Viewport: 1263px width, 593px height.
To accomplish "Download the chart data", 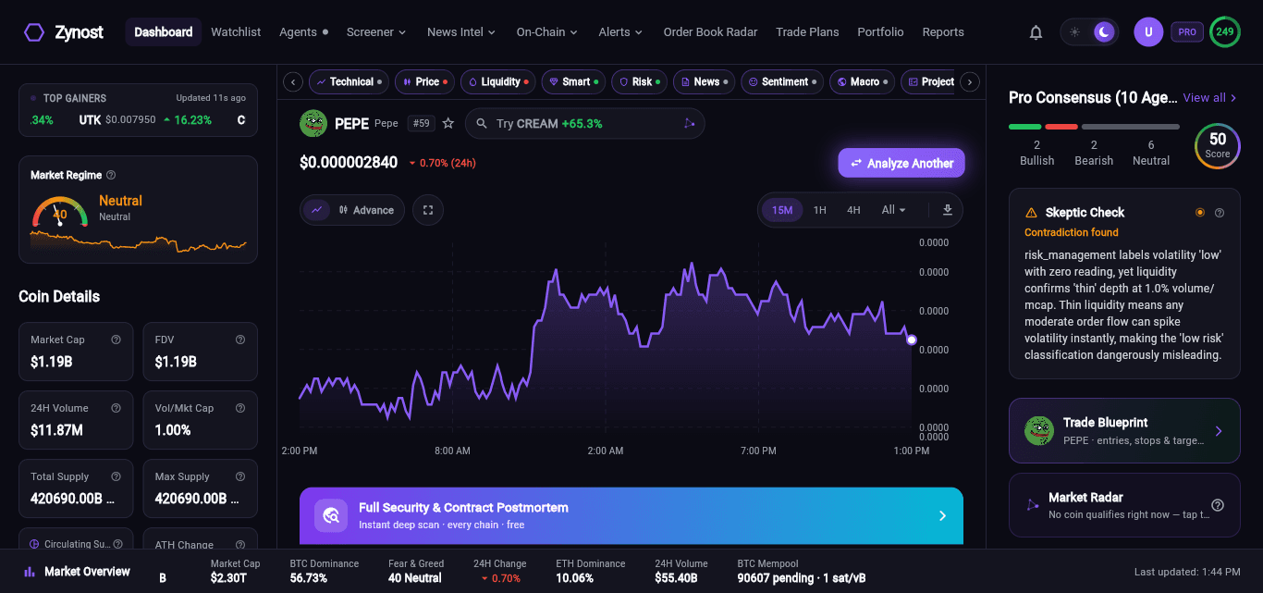I will pyautogui.click(x=948, y=210).
